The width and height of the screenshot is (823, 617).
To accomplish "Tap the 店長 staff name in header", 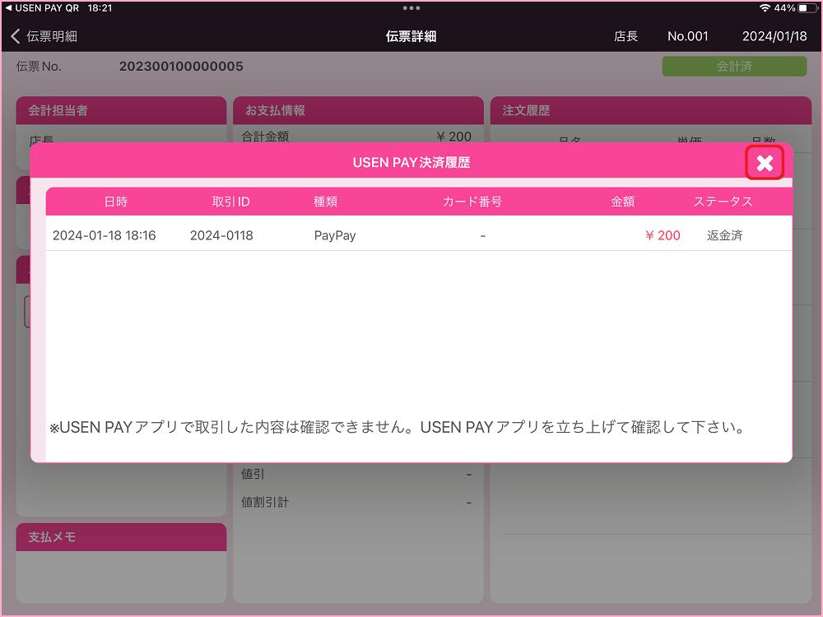I will (625, 36).
